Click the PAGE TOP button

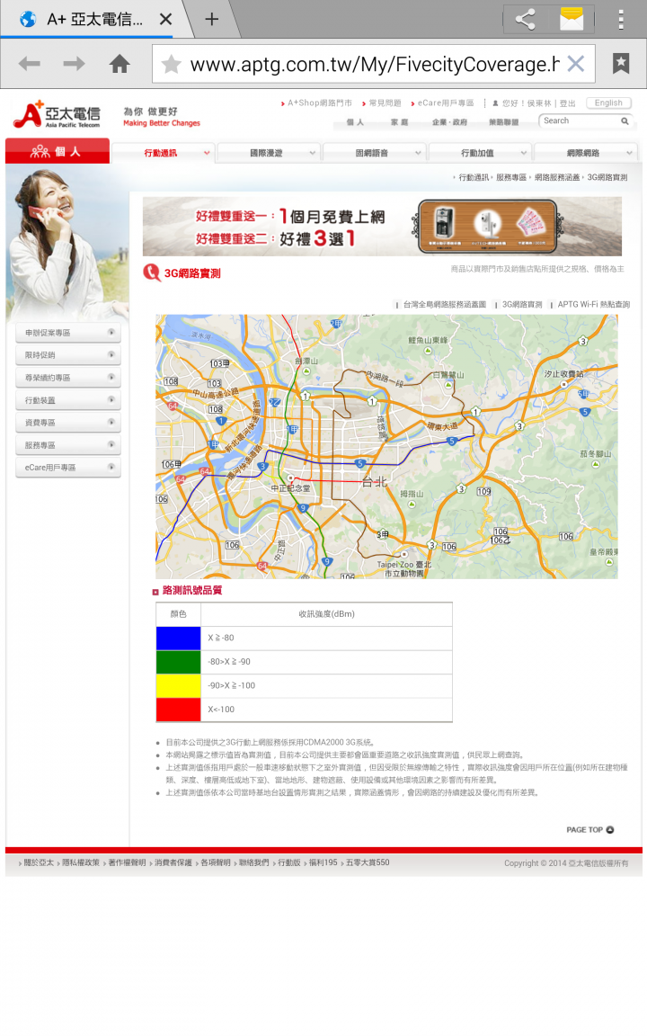589,830
